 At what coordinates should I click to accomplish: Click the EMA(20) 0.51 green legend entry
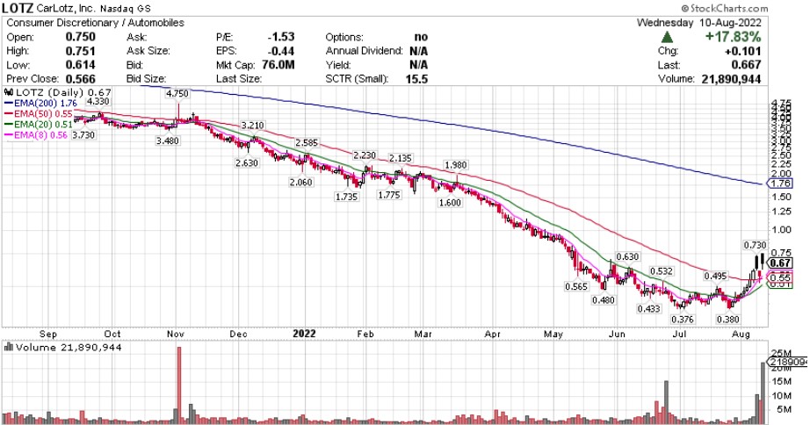(x=39, y=125)
